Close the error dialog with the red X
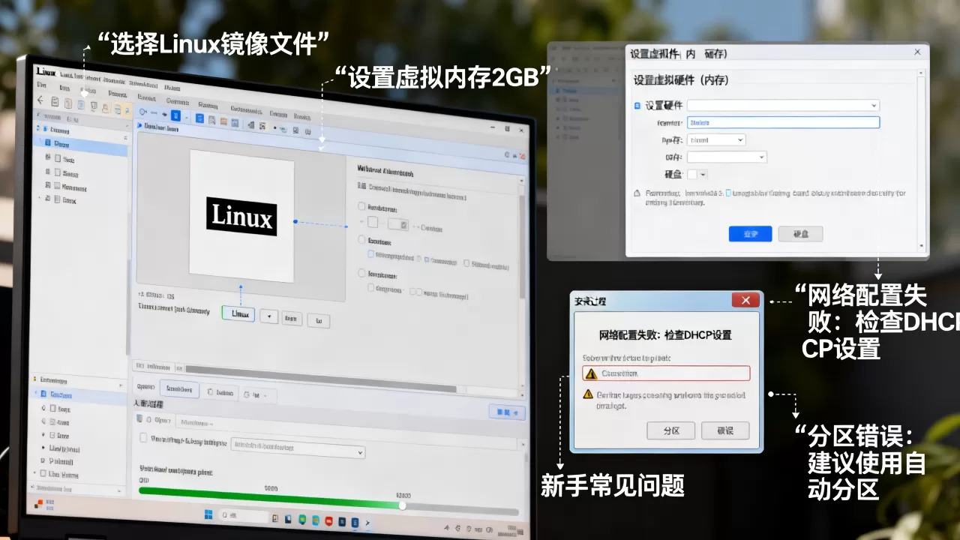Screen dimensions: 960x540 click(x=745, y=300)
